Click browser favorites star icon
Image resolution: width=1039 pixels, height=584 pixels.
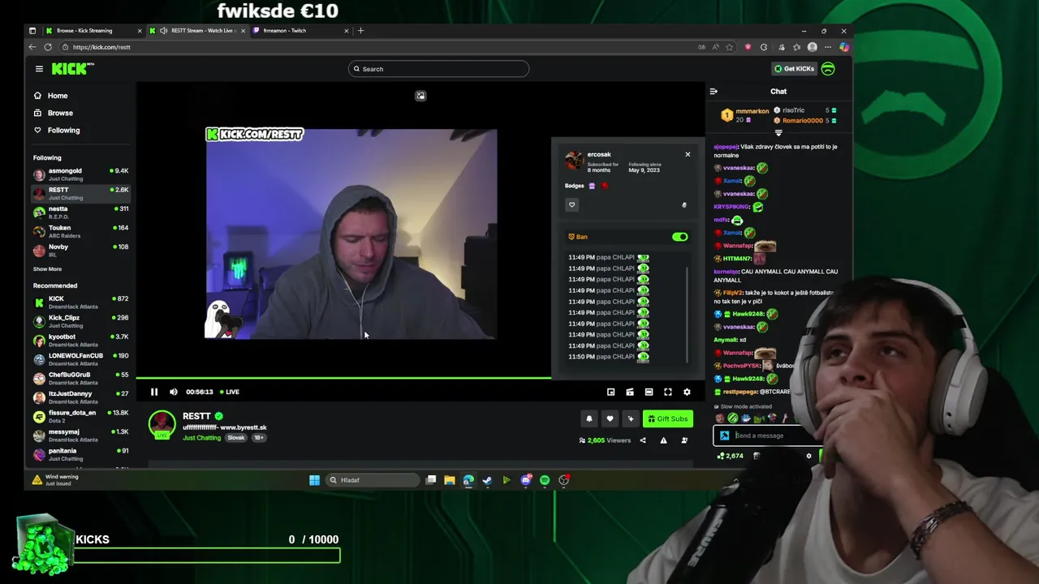[729, 47]
